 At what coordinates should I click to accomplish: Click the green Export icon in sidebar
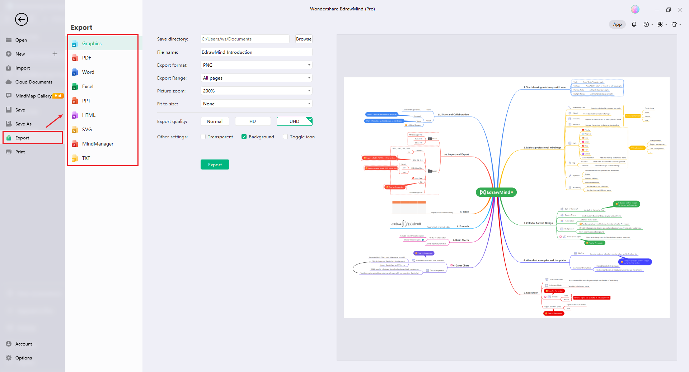point(9,138)
